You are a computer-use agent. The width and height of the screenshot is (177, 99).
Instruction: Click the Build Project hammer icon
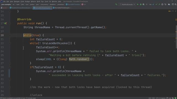116,4
